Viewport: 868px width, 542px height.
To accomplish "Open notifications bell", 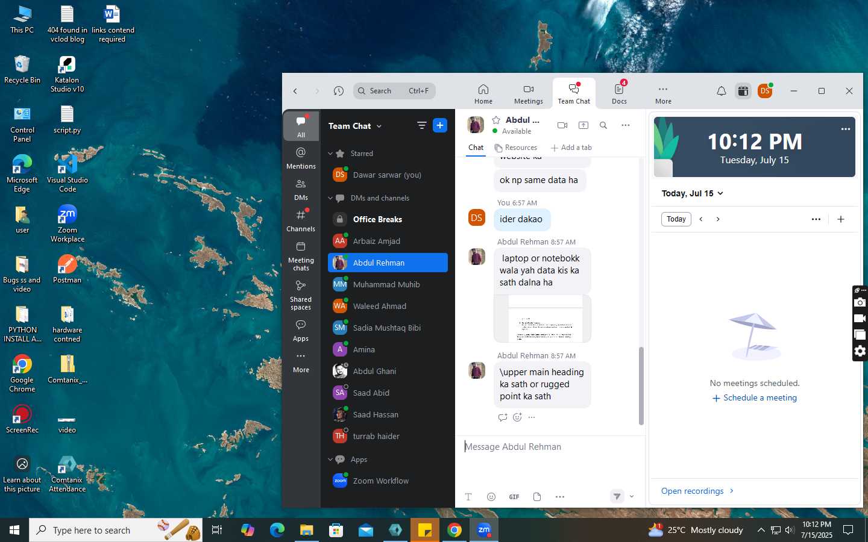I will pyautogui.click(x=721, y=91).
